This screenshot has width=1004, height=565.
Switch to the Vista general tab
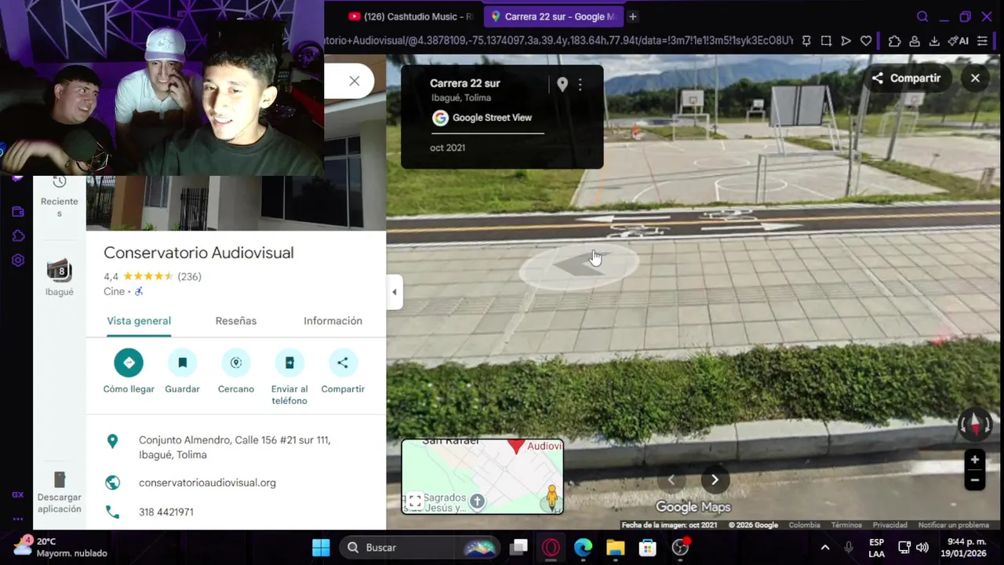pyautogui.click(x=139, y=321)
